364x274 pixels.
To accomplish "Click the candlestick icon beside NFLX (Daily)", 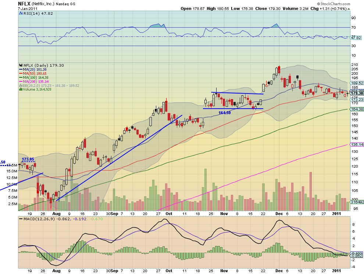I will [x=21, y=65].
